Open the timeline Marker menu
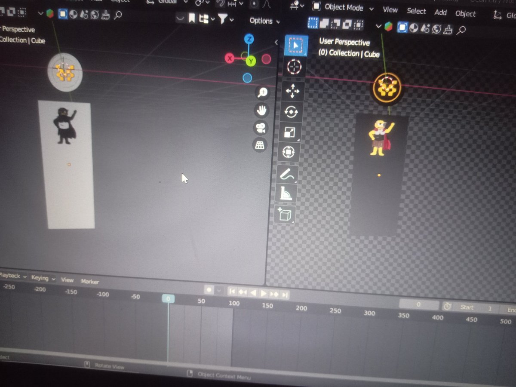The height and width of the screenshot is (387, 516). [90, 282]
